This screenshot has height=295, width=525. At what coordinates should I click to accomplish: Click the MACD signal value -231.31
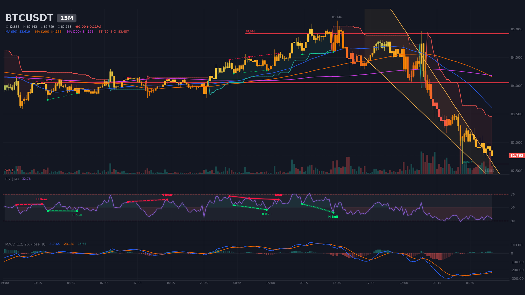tap(69, 244)
